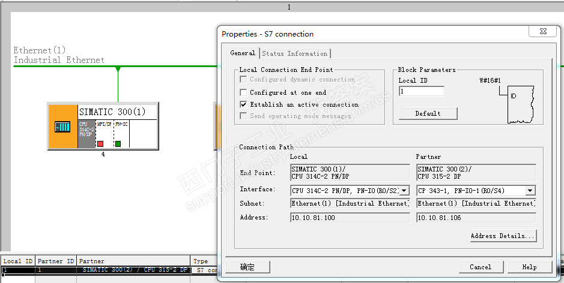Click the SIMATIC 300(1) station rack icon
The height and width of the screenshot is (283, 564).
click(62, 127)
